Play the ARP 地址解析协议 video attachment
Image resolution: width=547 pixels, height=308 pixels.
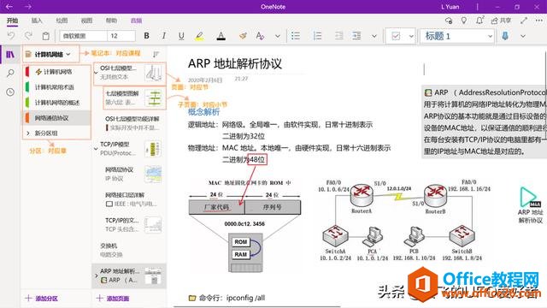click(x=529, y=204)
